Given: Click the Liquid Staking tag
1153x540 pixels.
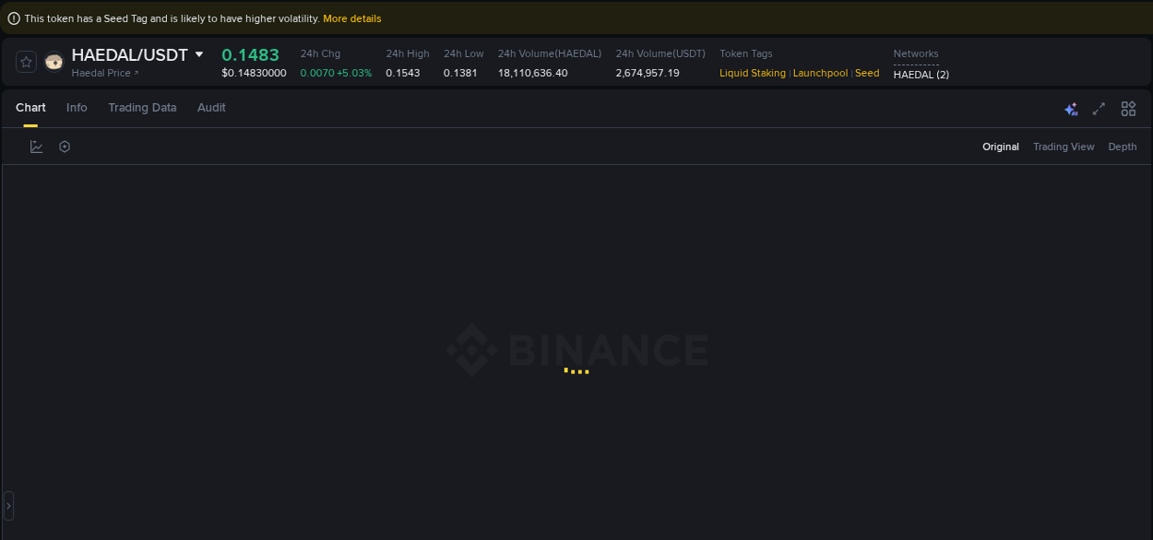Looking at the screenshot, I should pyautogui.click(x=752, y=73).
